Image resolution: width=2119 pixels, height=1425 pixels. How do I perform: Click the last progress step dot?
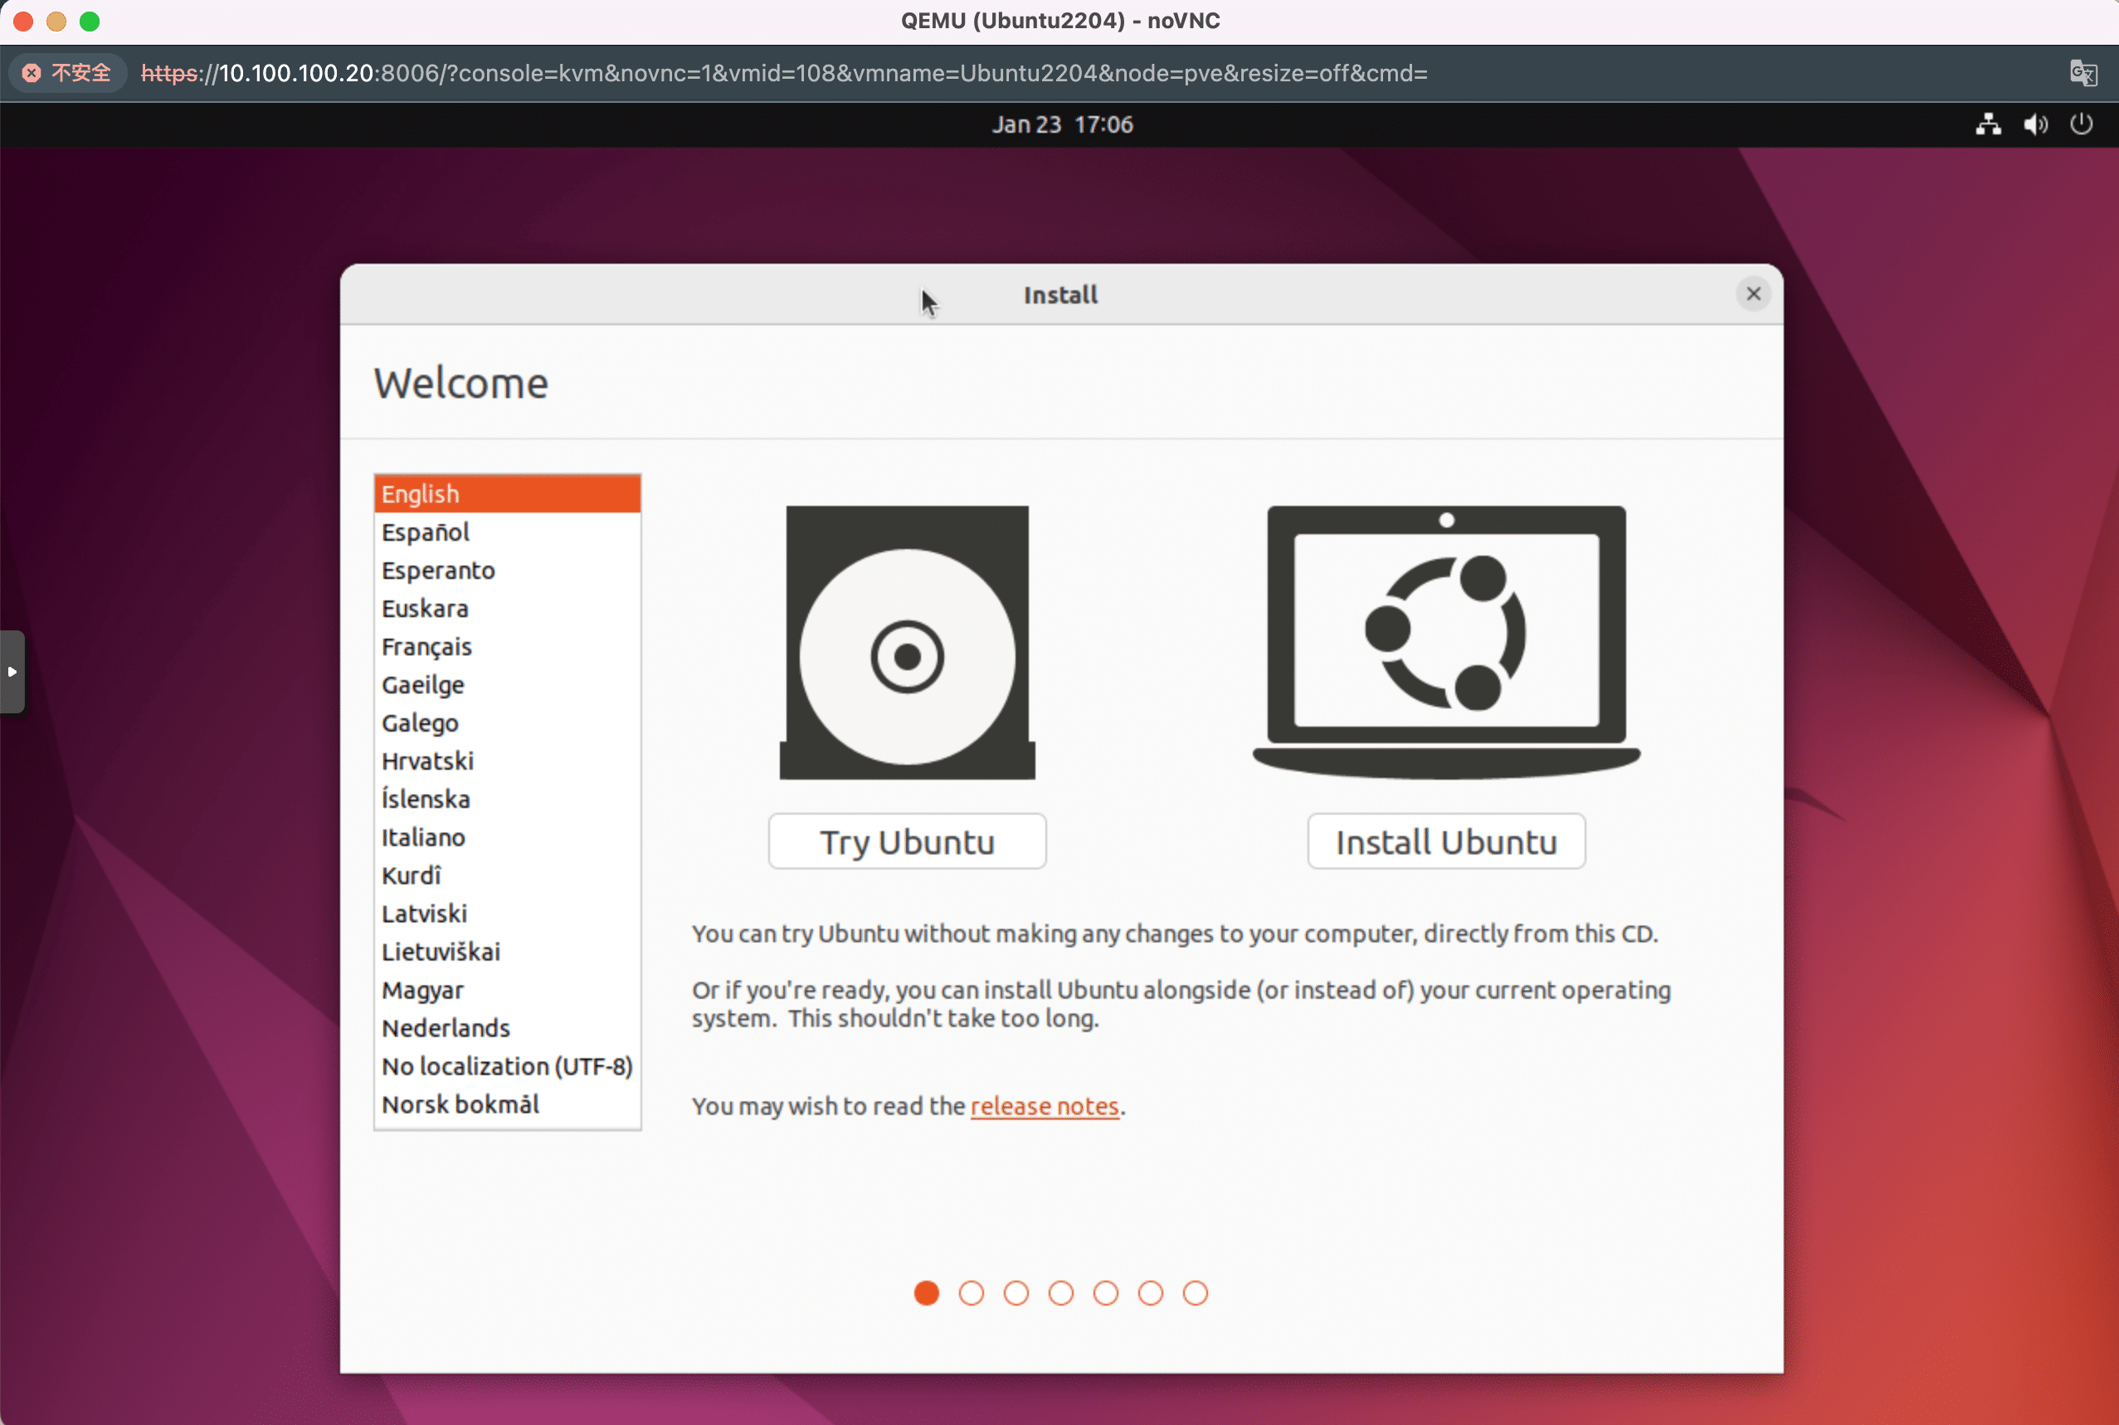(x=1196, y=1292)
